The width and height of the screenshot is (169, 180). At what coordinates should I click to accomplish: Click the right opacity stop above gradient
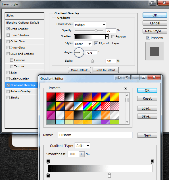click(152, 162)
